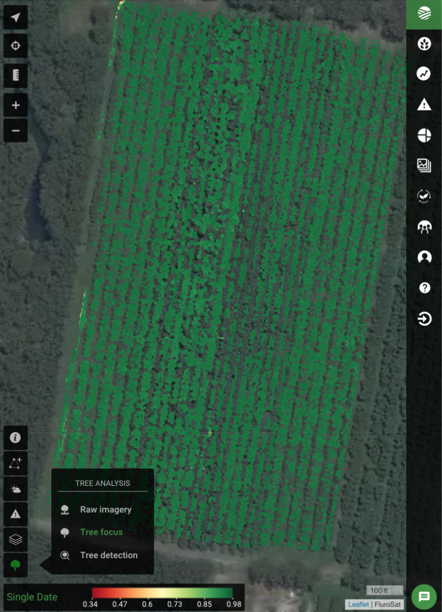
Task: Open the crop leaf icon in sidebar
Action: pyautogui.click(x=424, y=43)
